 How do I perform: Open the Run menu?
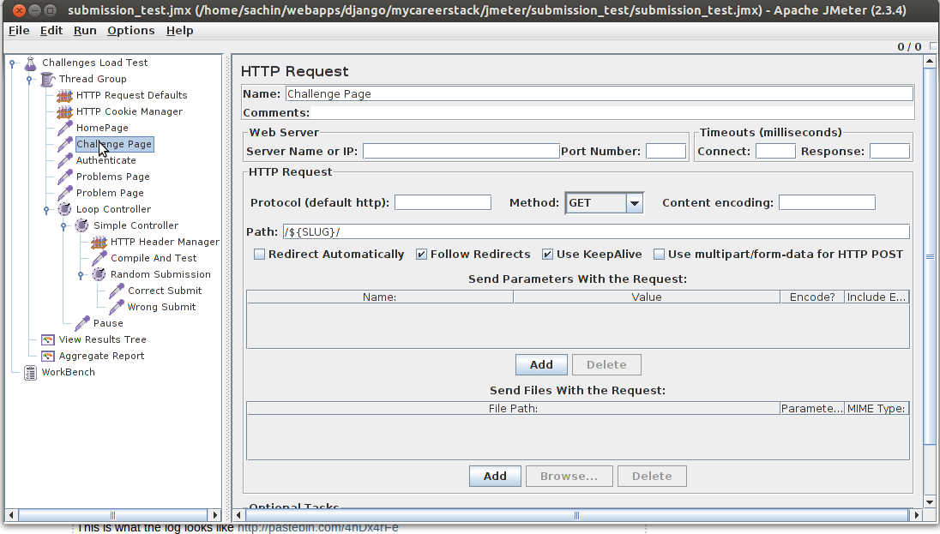click(x=84, y=30)
